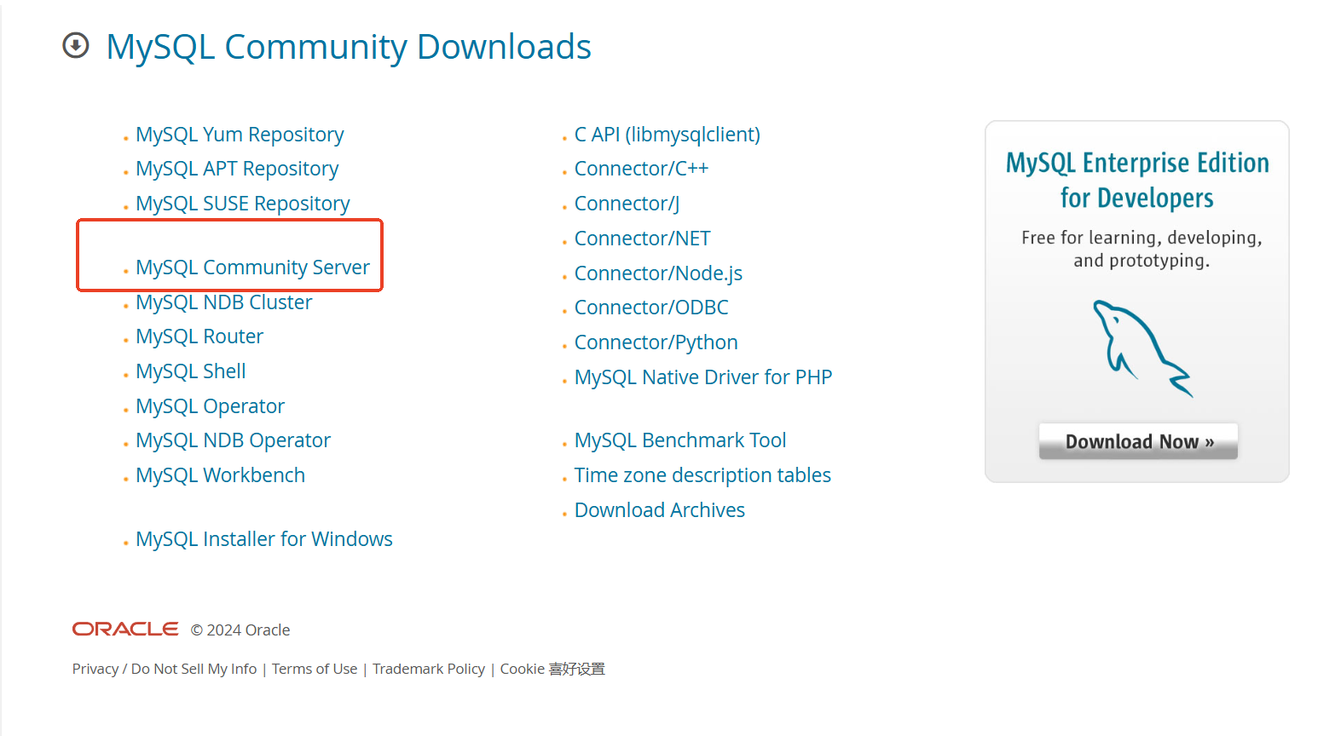Open Connector/Python link
1335x736 pixels.
tap(656, 342)
